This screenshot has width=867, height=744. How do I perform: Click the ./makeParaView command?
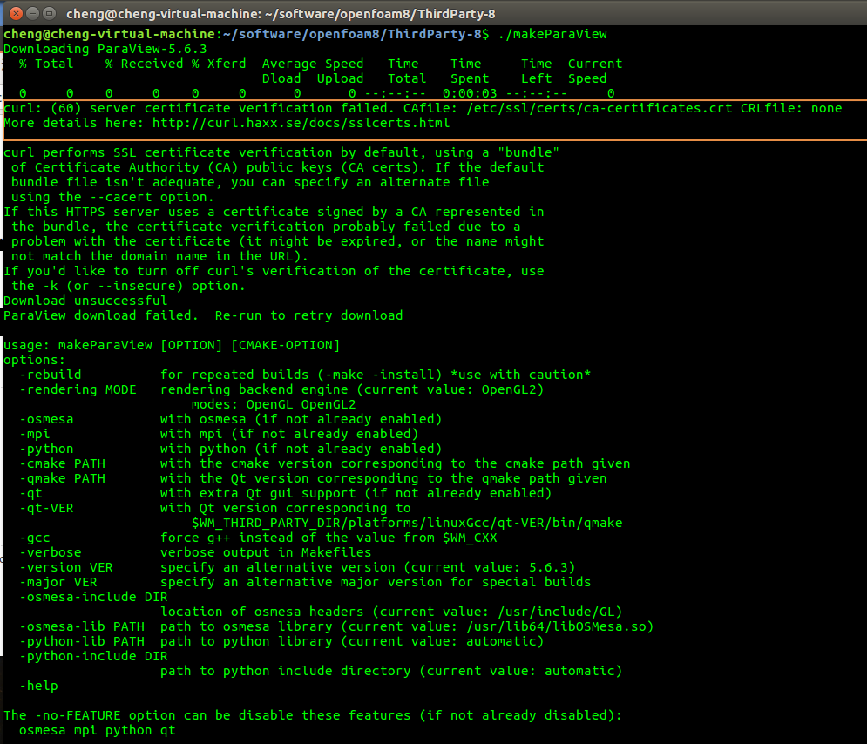pos(552,34)
